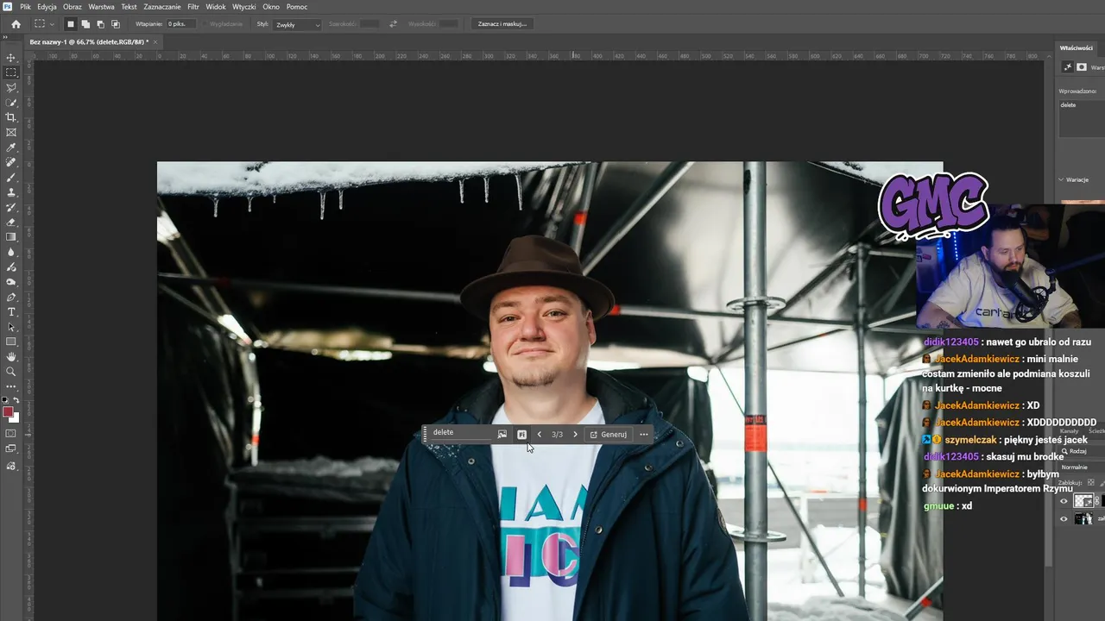Viewport: 1105px width, 621px height.
Task: Select the Pen tool
Action: tap(11, 297)
